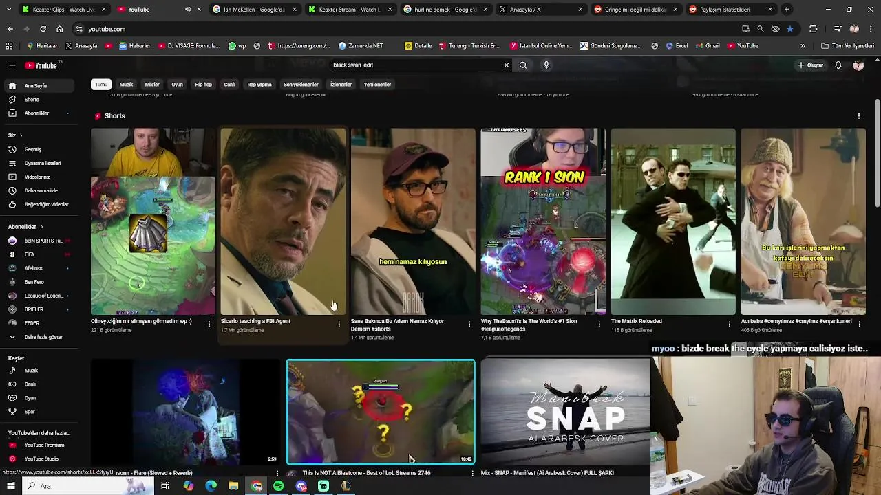The image size is (881, 495).
Task: Select the Müzik filter chip
Action: [126, 85]
